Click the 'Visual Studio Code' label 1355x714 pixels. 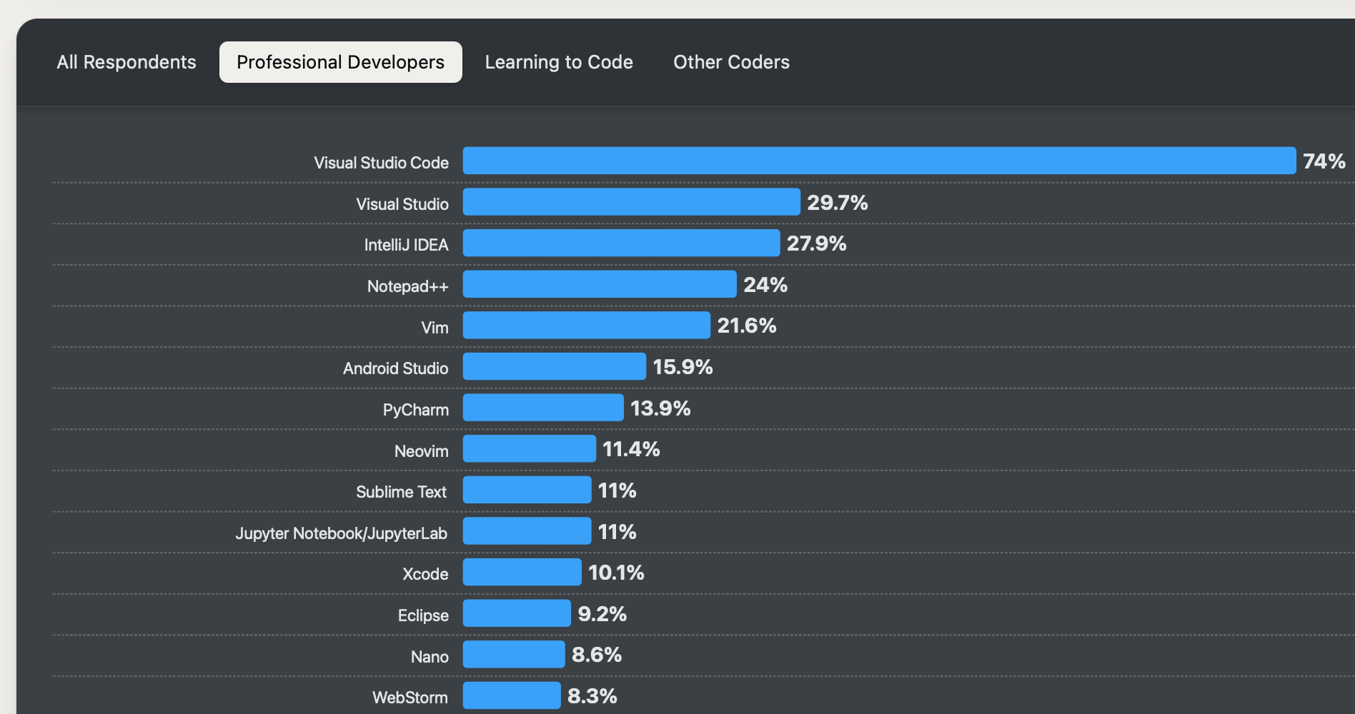click(x=382, y=163)
